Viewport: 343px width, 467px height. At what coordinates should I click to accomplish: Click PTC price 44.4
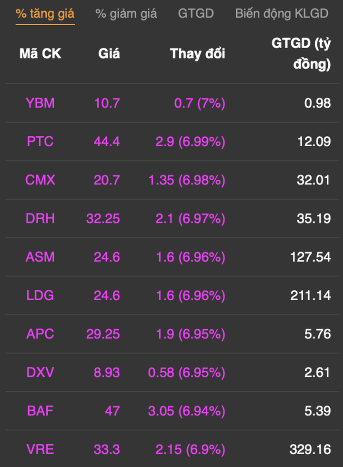[x=106, y=142]
